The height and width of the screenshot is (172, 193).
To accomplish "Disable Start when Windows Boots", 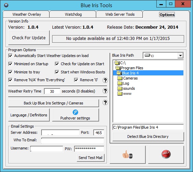I will click(x=57, y=72).
